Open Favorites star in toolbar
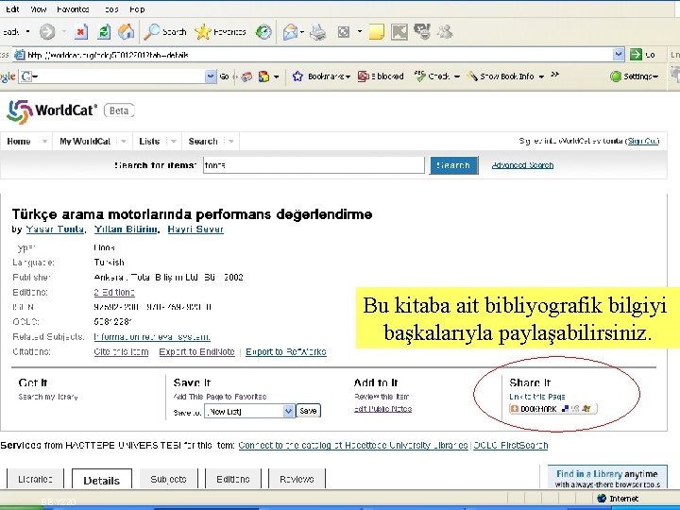 [220, 32]
